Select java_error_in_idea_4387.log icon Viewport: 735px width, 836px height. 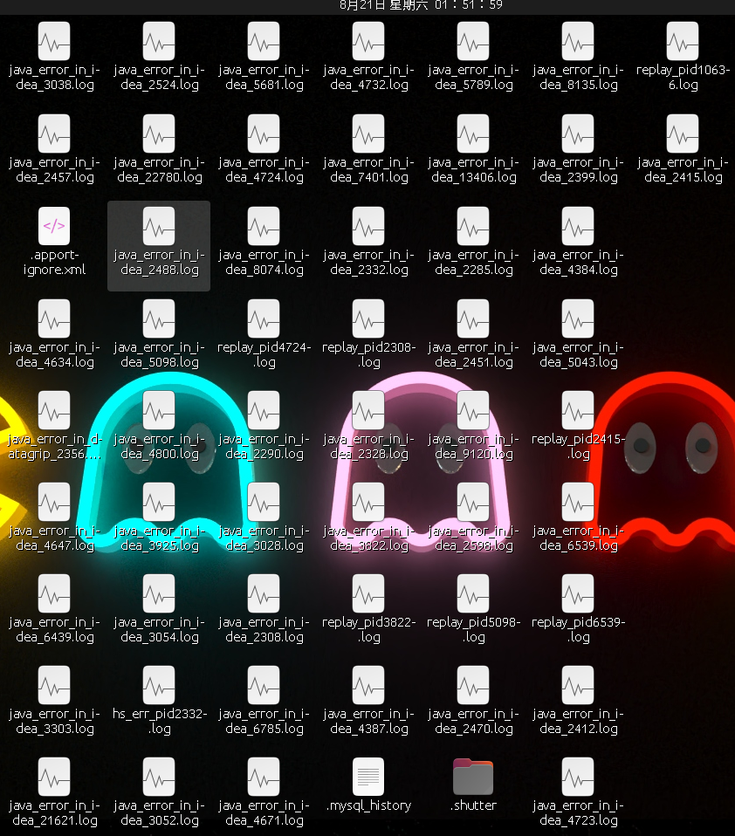tap(368, 685)
